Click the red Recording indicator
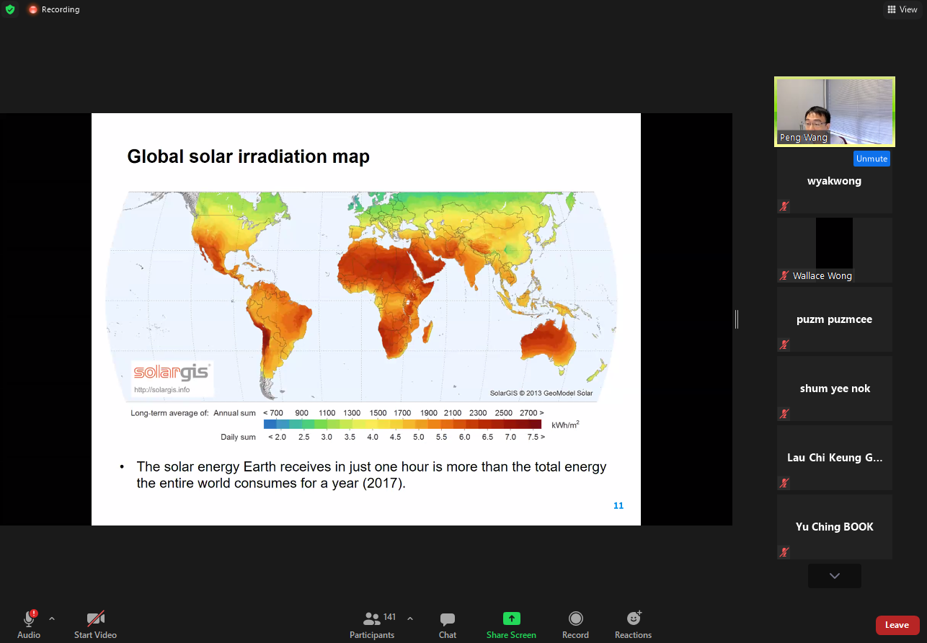This screenshot has height=643, width=927. [x=54, y=9]
